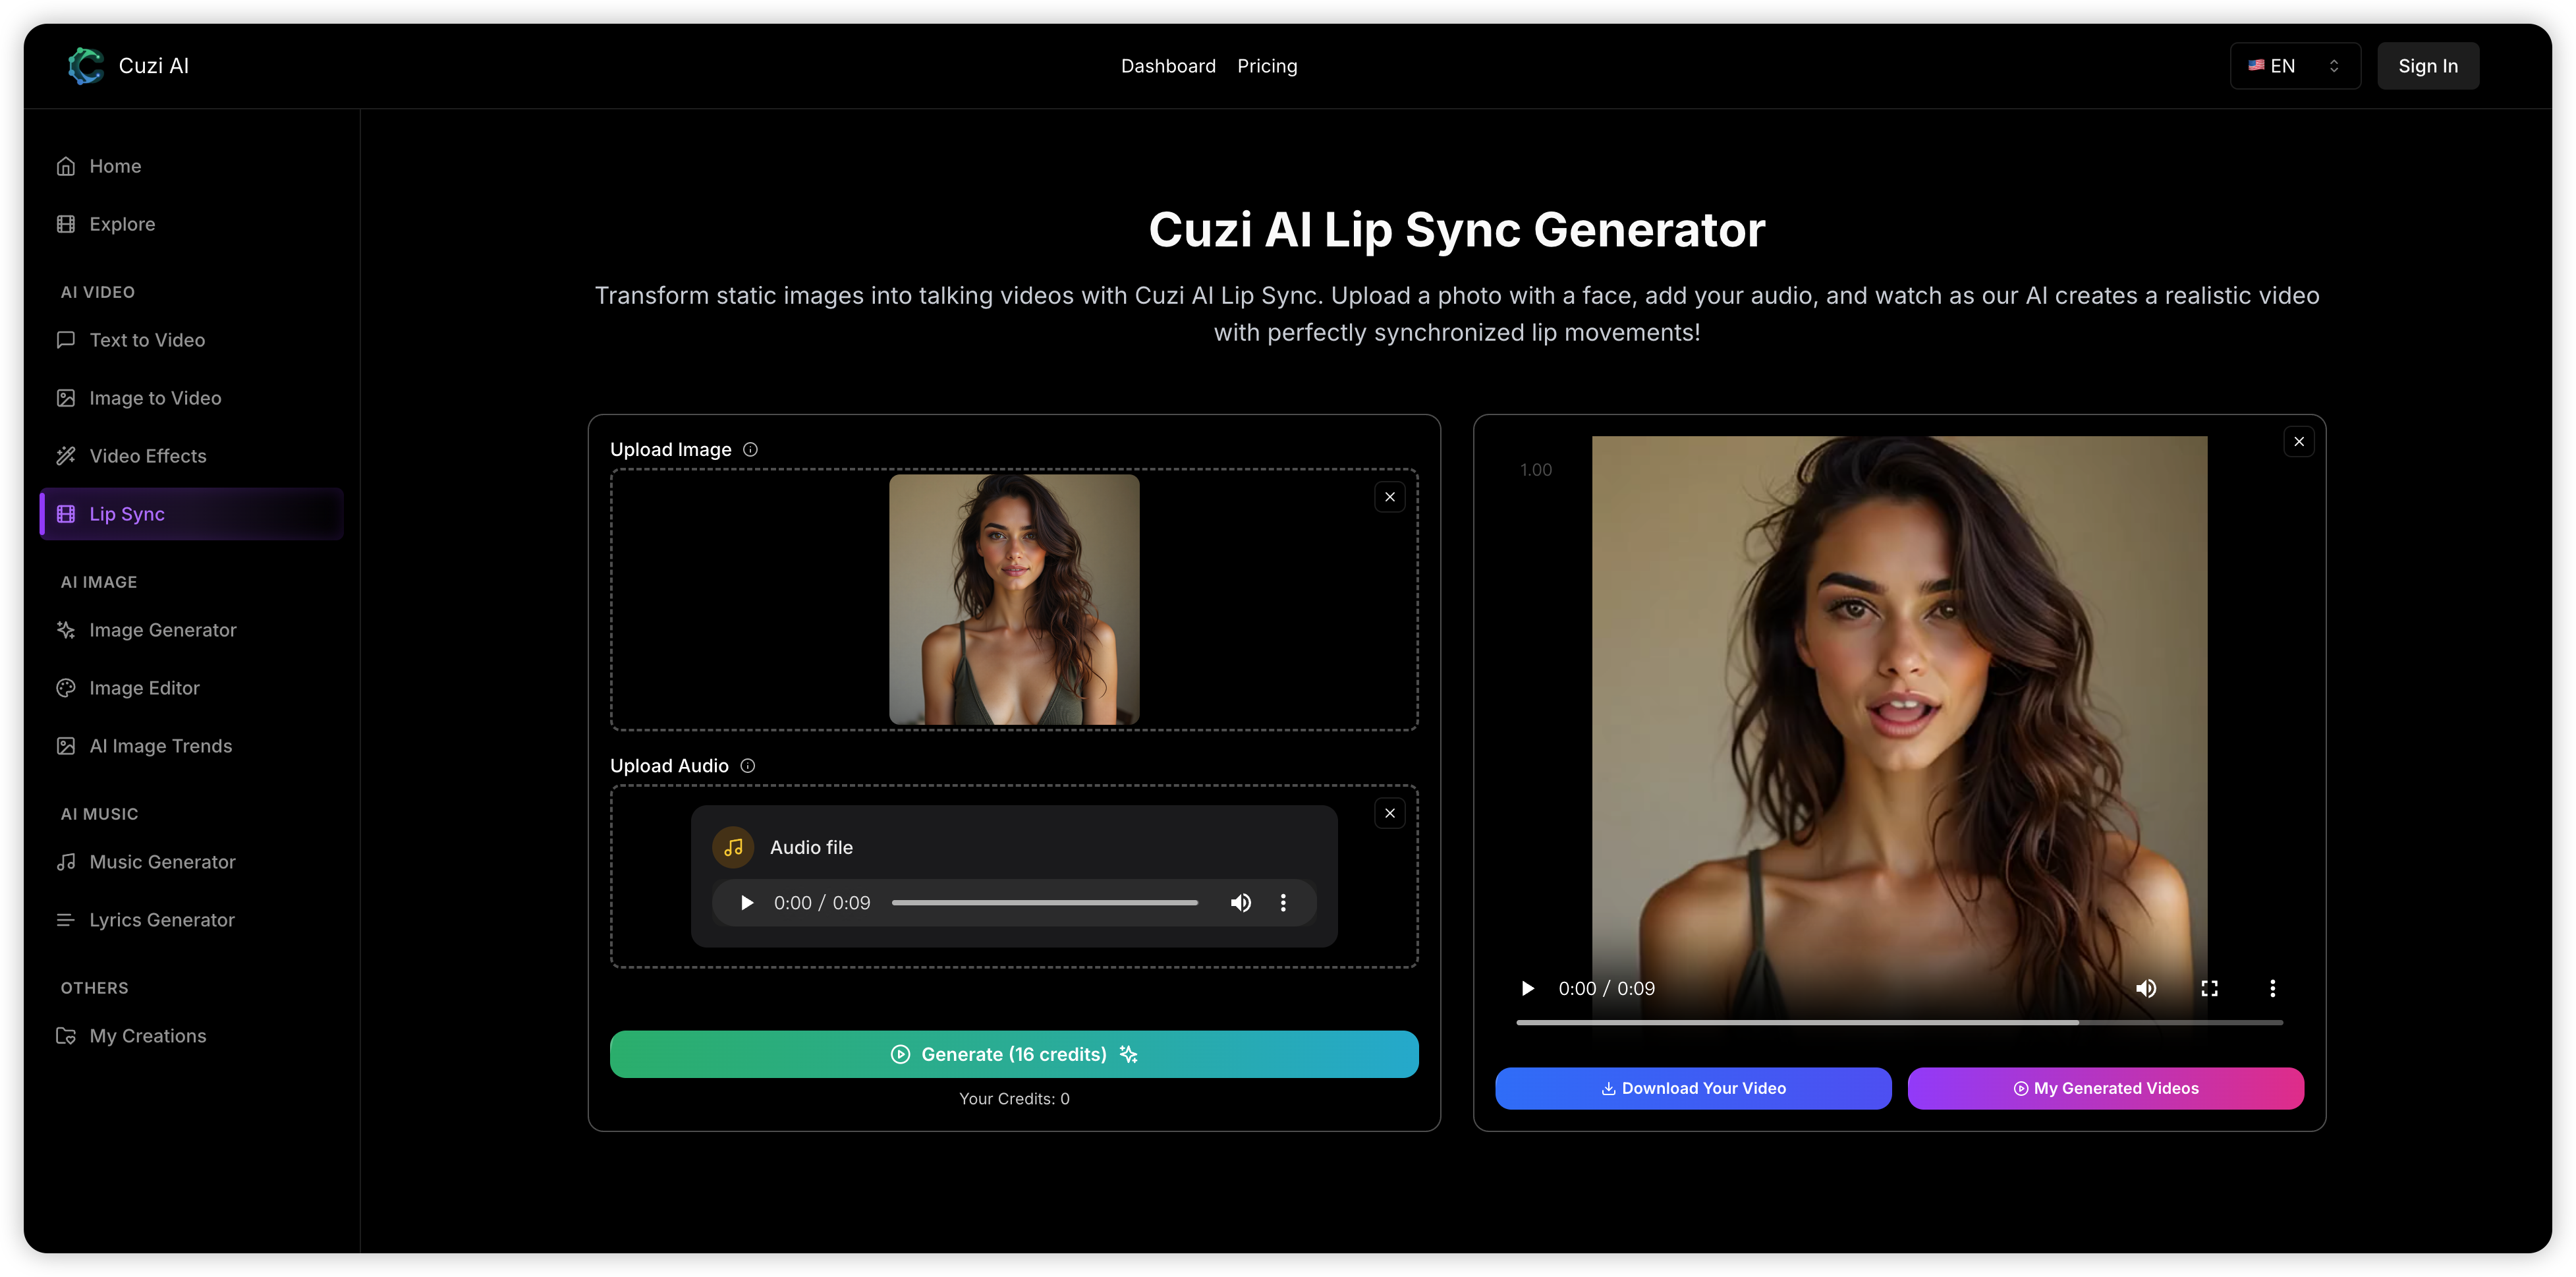This screenshot has width=2576, height=1277.
Task: Play the generated lip sync video
Action: 1527,988
